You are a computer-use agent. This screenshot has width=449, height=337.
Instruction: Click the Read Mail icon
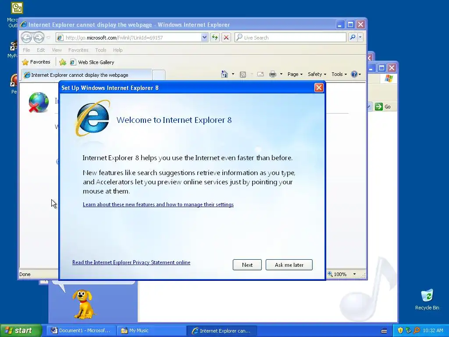(x=260, y=74)
